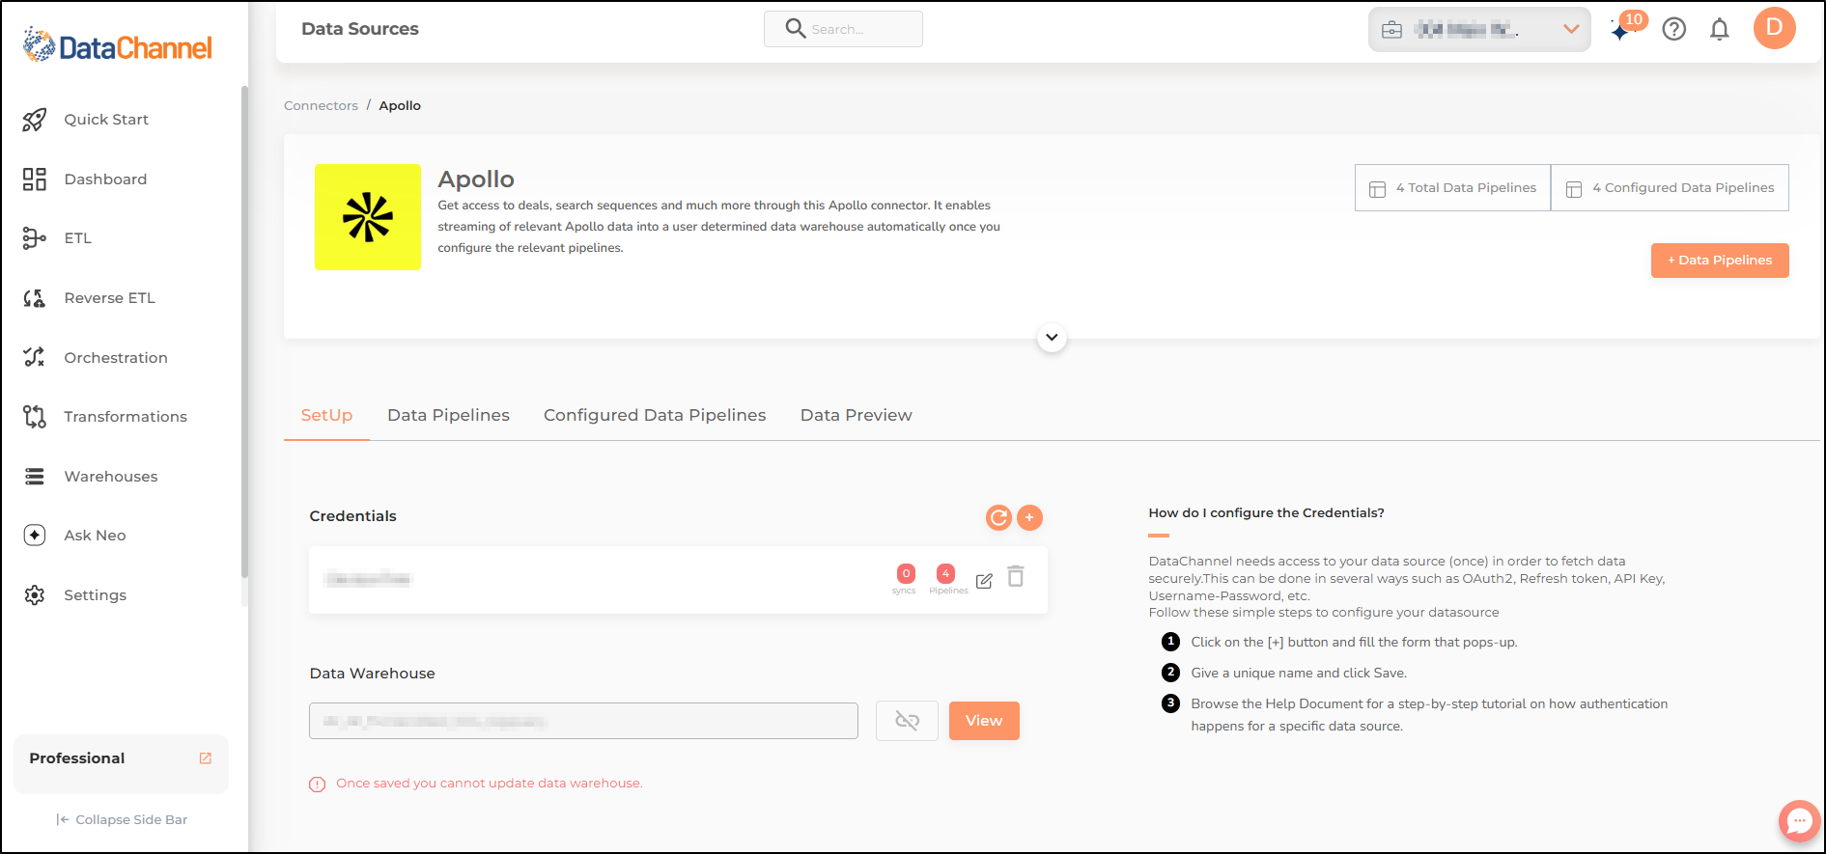Edit the saved credential
This screenshot has width=1826, height=854.
984,581
